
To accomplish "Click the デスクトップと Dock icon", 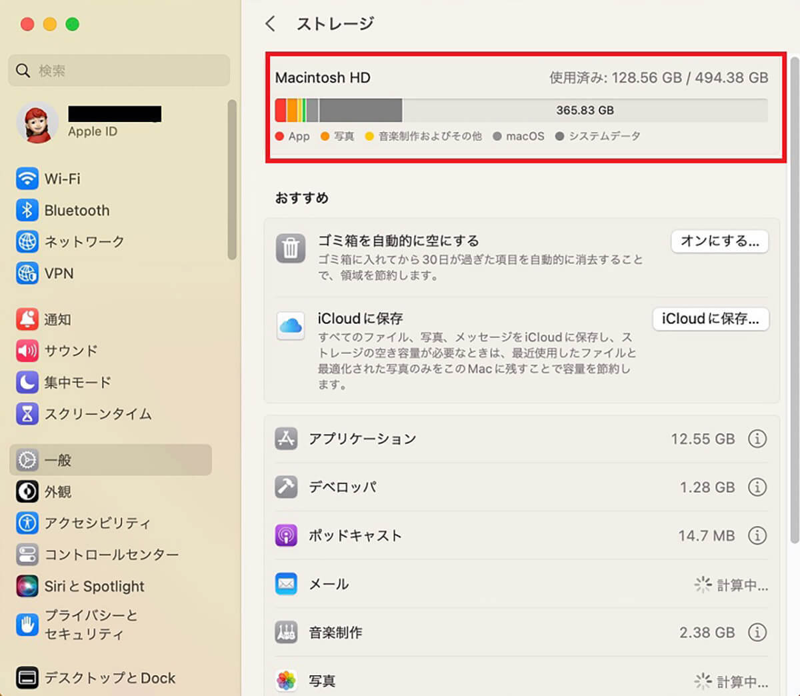I will point(27,678).
